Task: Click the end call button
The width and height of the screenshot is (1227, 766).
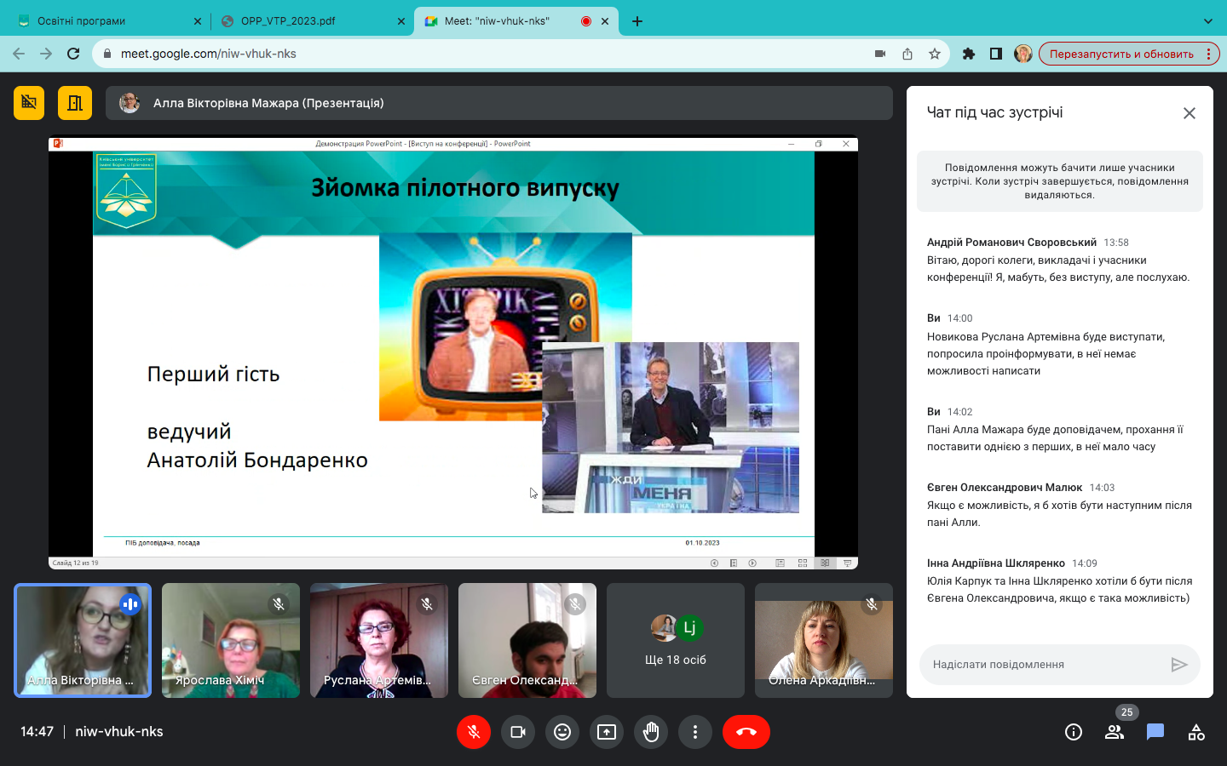Action: coord(746,732)
